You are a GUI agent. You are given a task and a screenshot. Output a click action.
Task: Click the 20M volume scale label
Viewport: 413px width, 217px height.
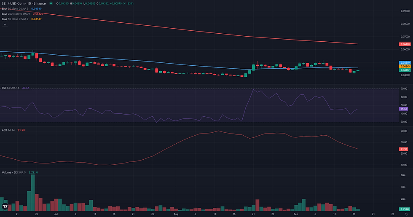403,199
